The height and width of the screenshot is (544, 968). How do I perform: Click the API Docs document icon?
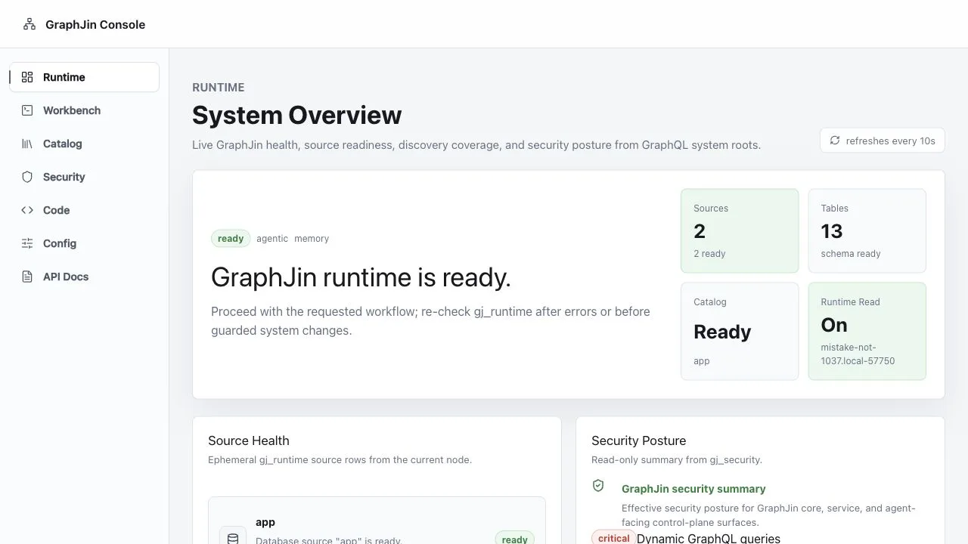pyautogui.click(x=27, y=277)
